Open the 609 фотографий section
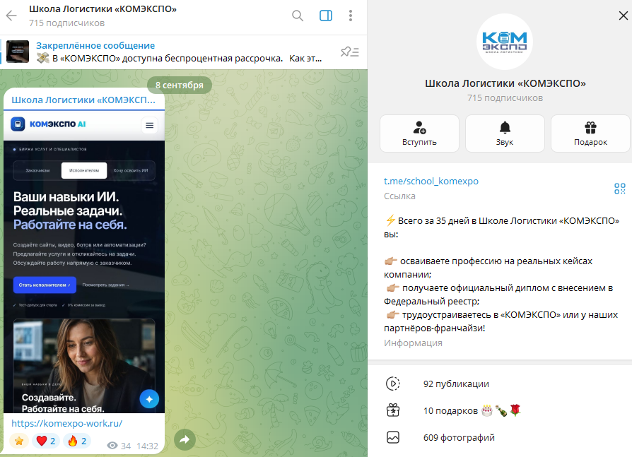 pyautogui.click(x=500, y=438)
